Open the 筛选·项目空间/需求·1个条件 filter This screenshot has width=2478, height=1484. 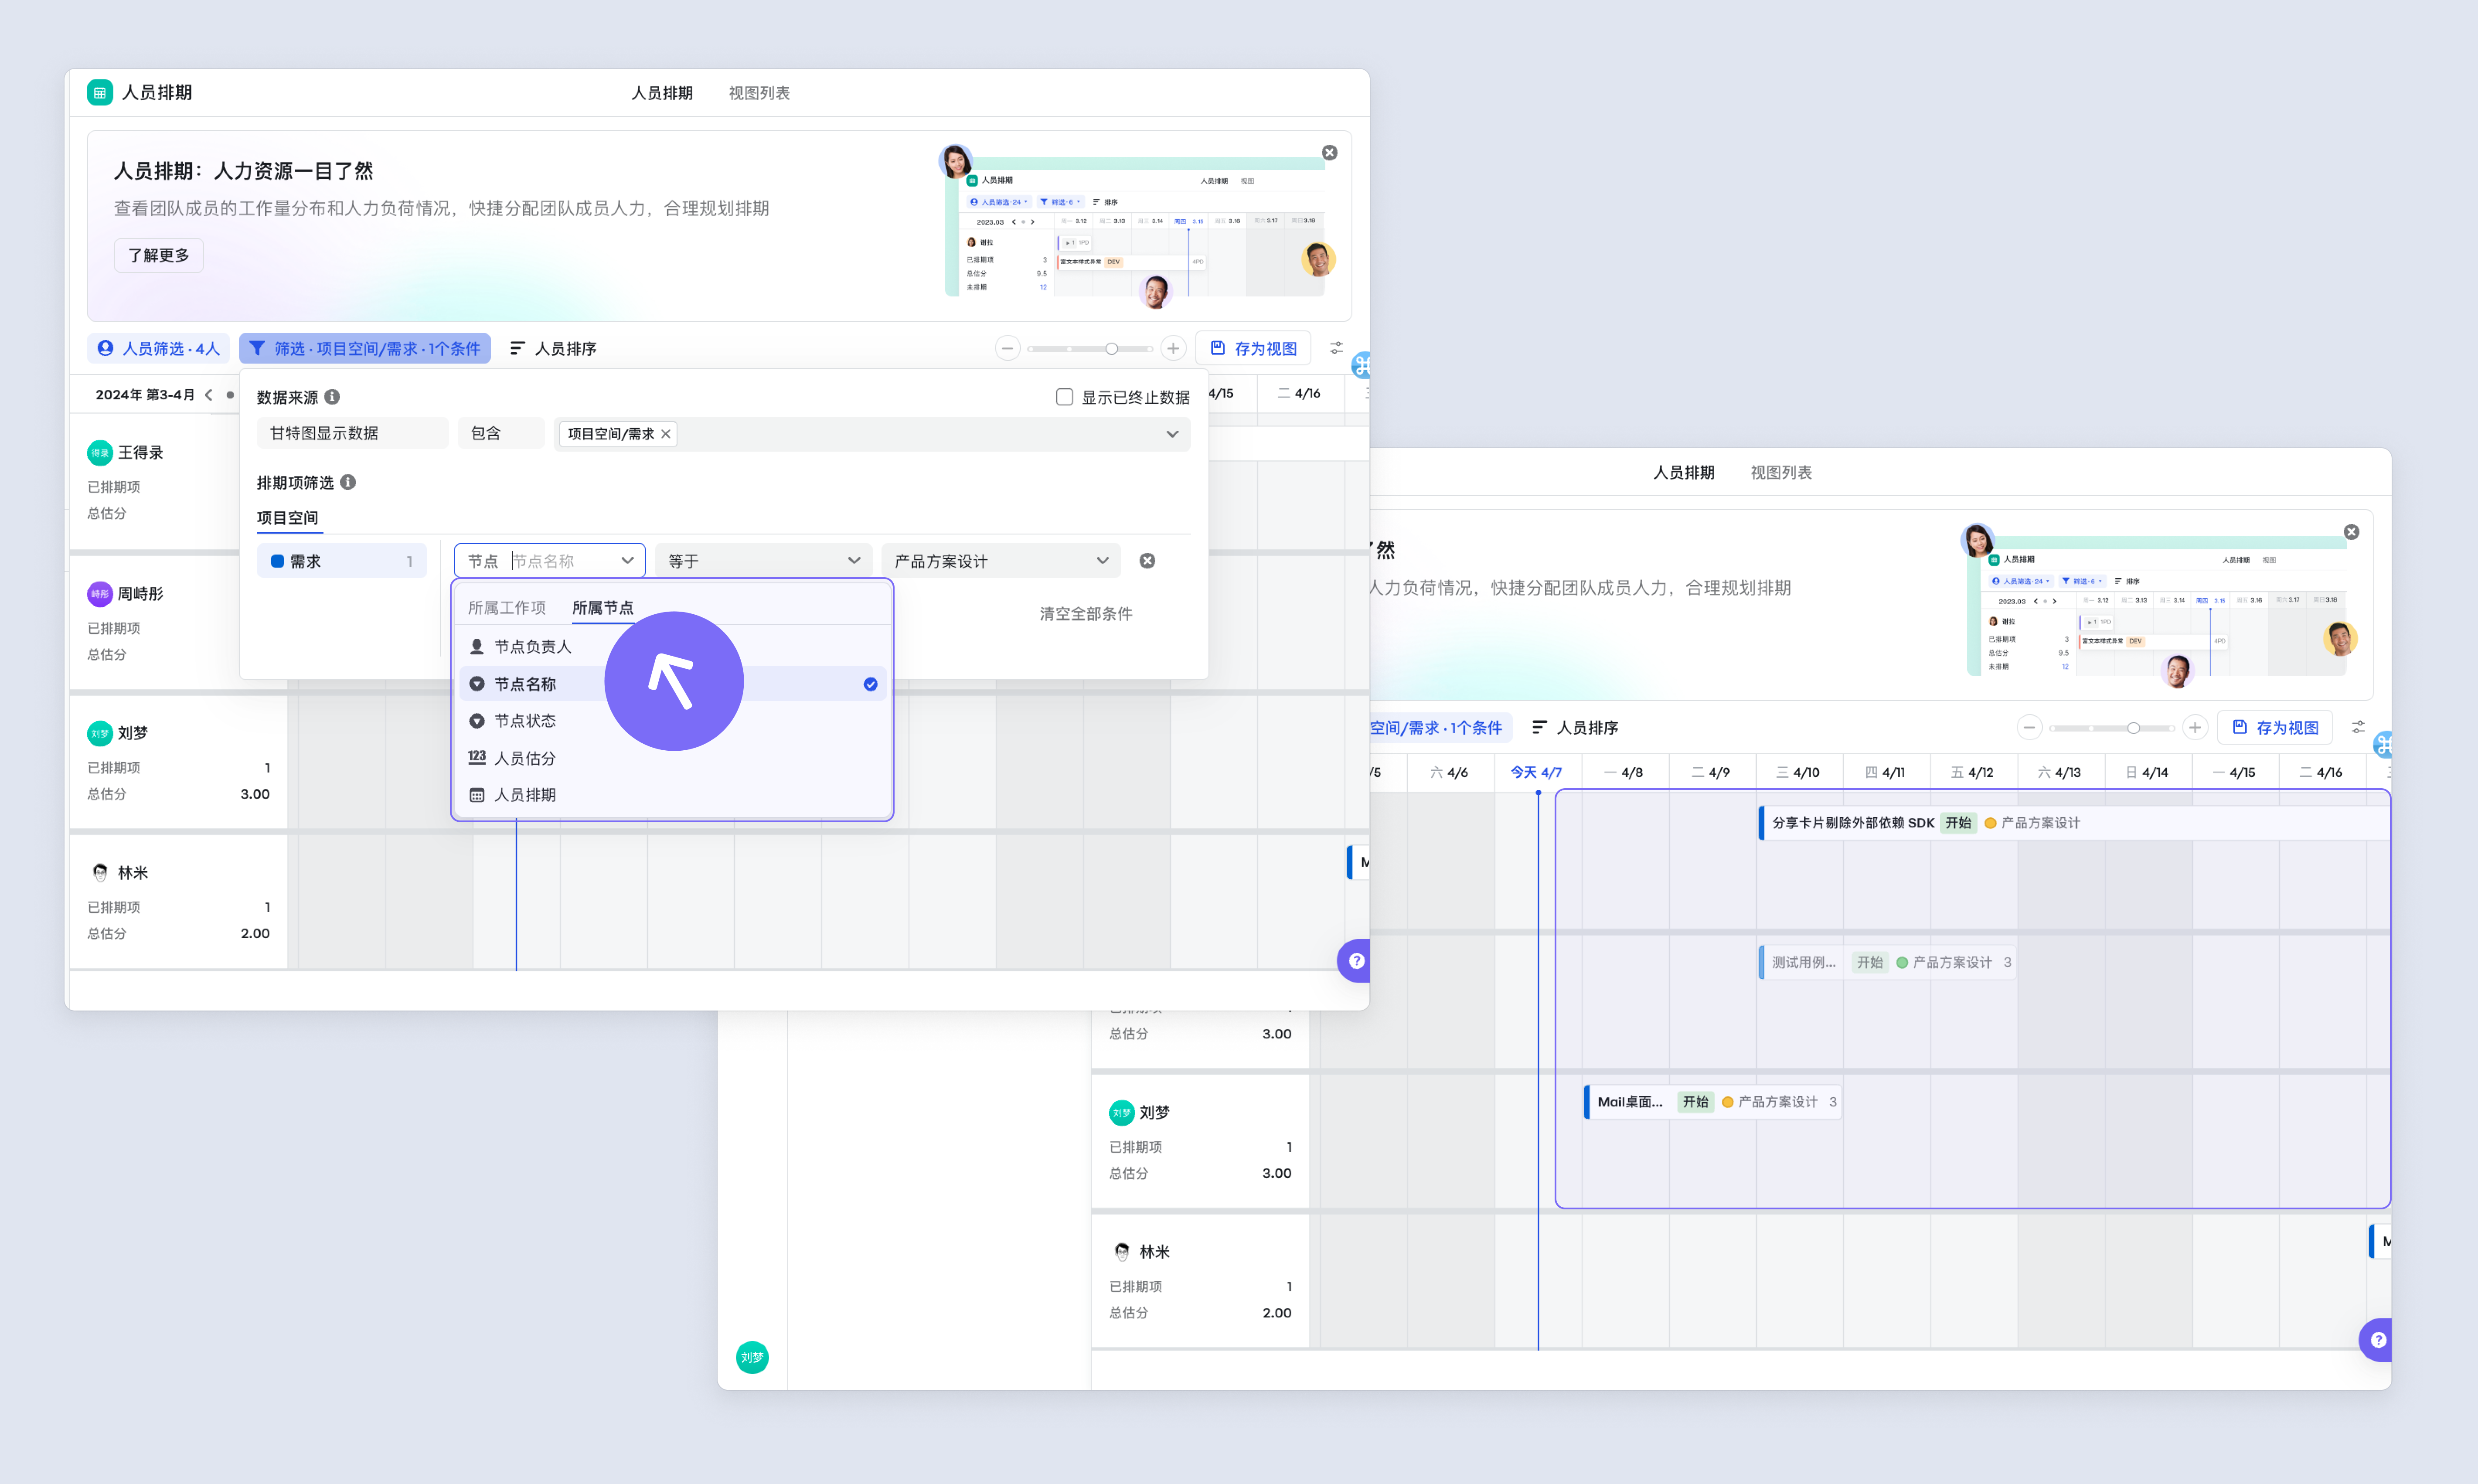point(365,348)
